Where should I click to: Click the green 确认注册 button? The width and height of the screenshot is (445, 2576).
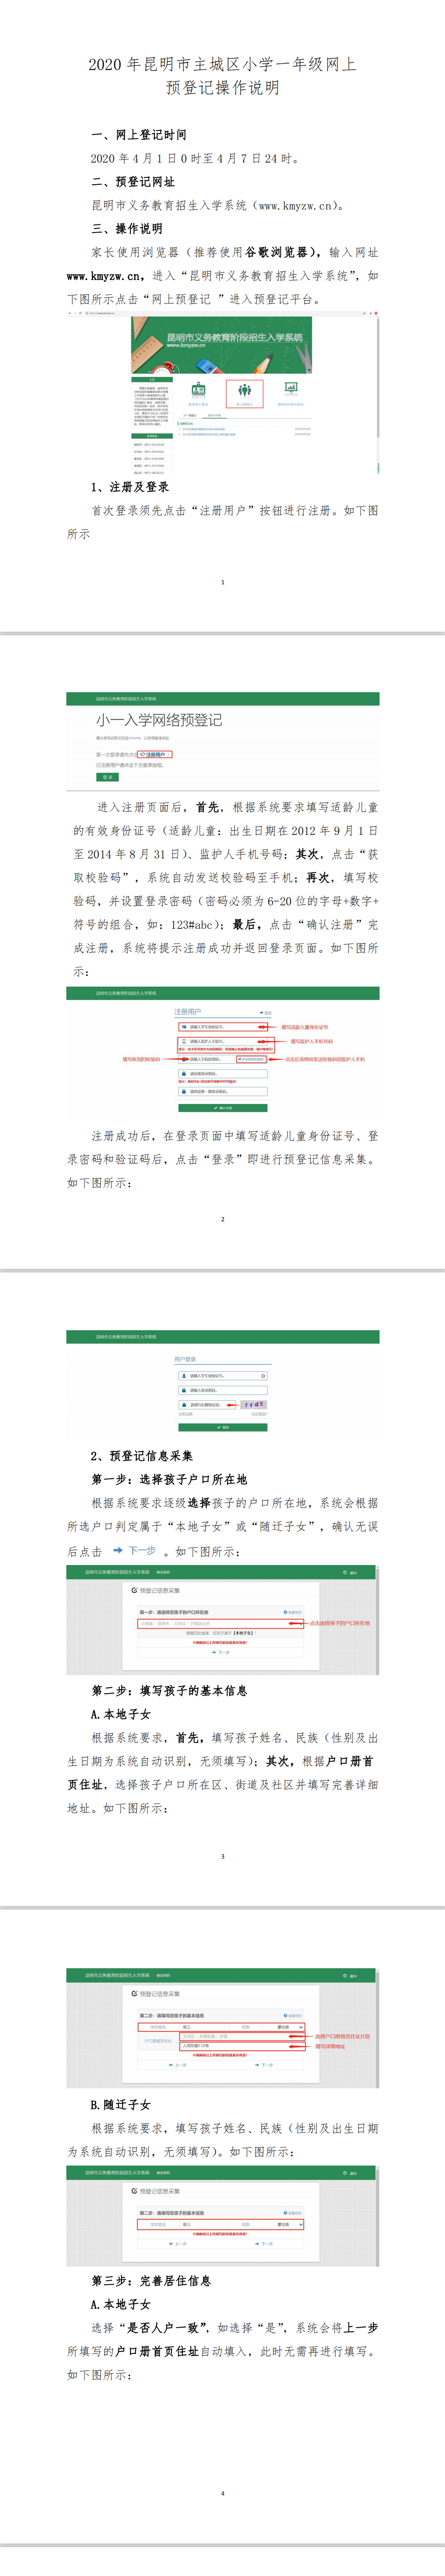pos(222,1108)
